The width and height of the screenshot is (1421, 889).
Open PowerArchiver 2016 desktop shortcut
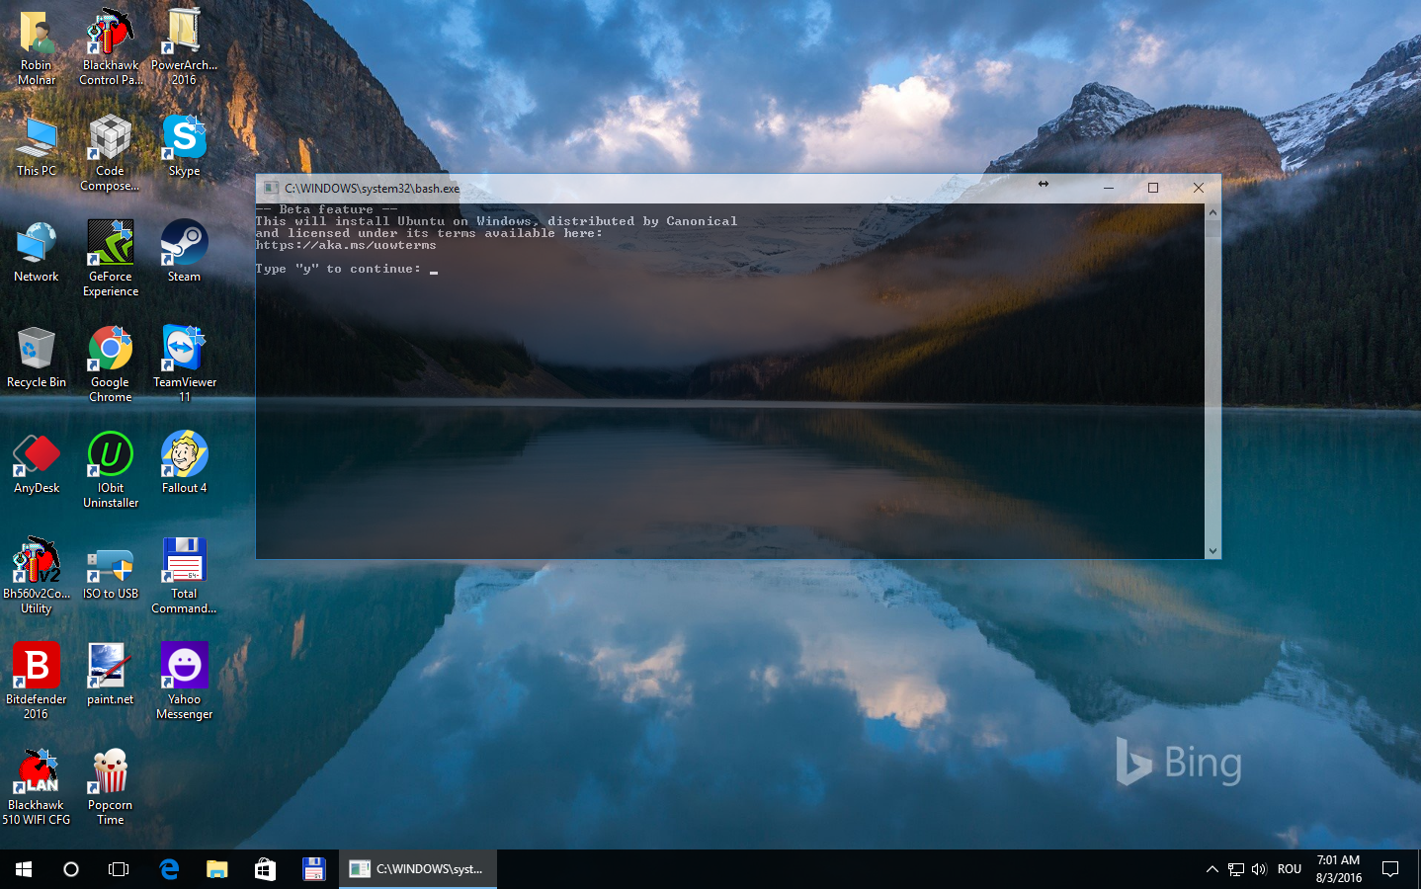[x=184, y=46]
